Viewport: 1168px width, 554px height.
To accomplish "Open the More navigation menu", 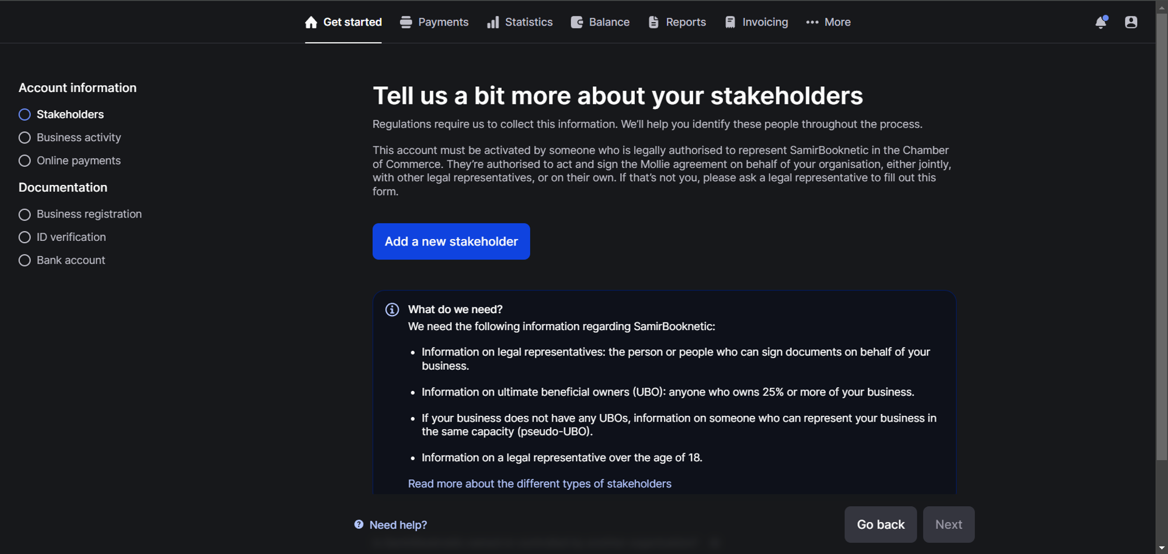I will tap(828, 22).
